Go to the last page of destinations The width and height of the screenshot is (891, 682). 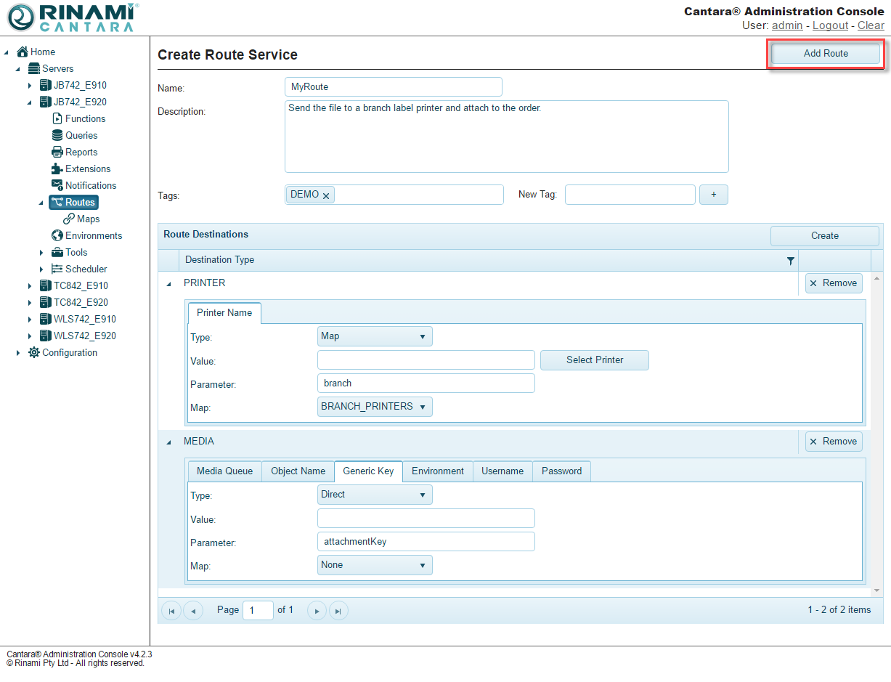[x=338, y=611]
